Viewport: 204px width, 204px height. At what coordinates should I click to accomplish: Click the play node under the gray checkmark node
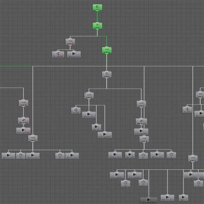[x=141, y=131]
